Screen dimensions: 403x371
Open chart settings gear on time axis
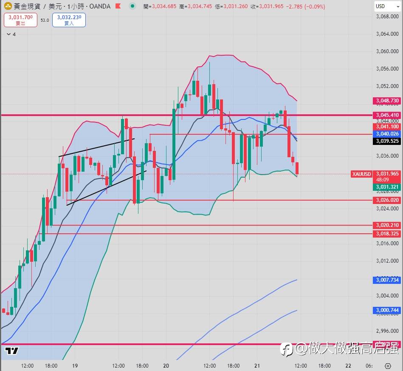[x=388, y=366]
